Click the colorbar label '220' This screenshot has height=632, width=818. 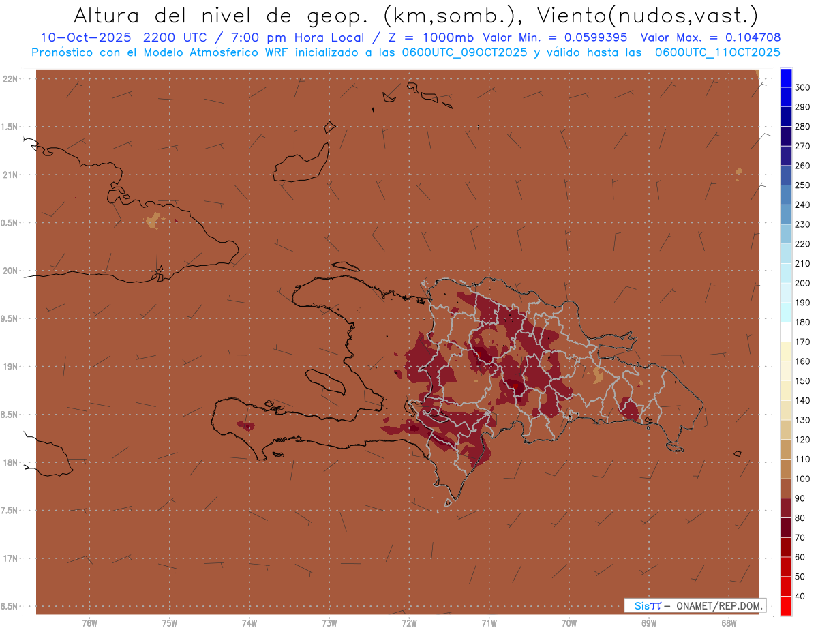[802, 244]
